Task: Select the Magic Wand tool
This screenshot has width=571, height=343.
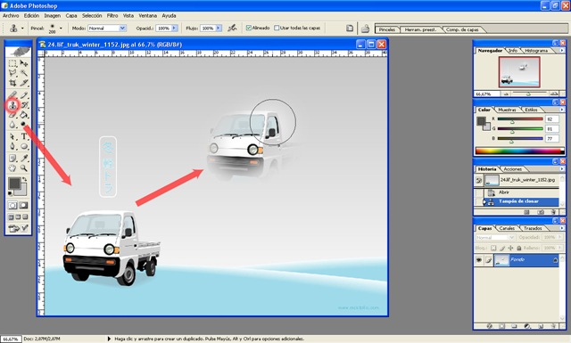Action: [24, 73]
